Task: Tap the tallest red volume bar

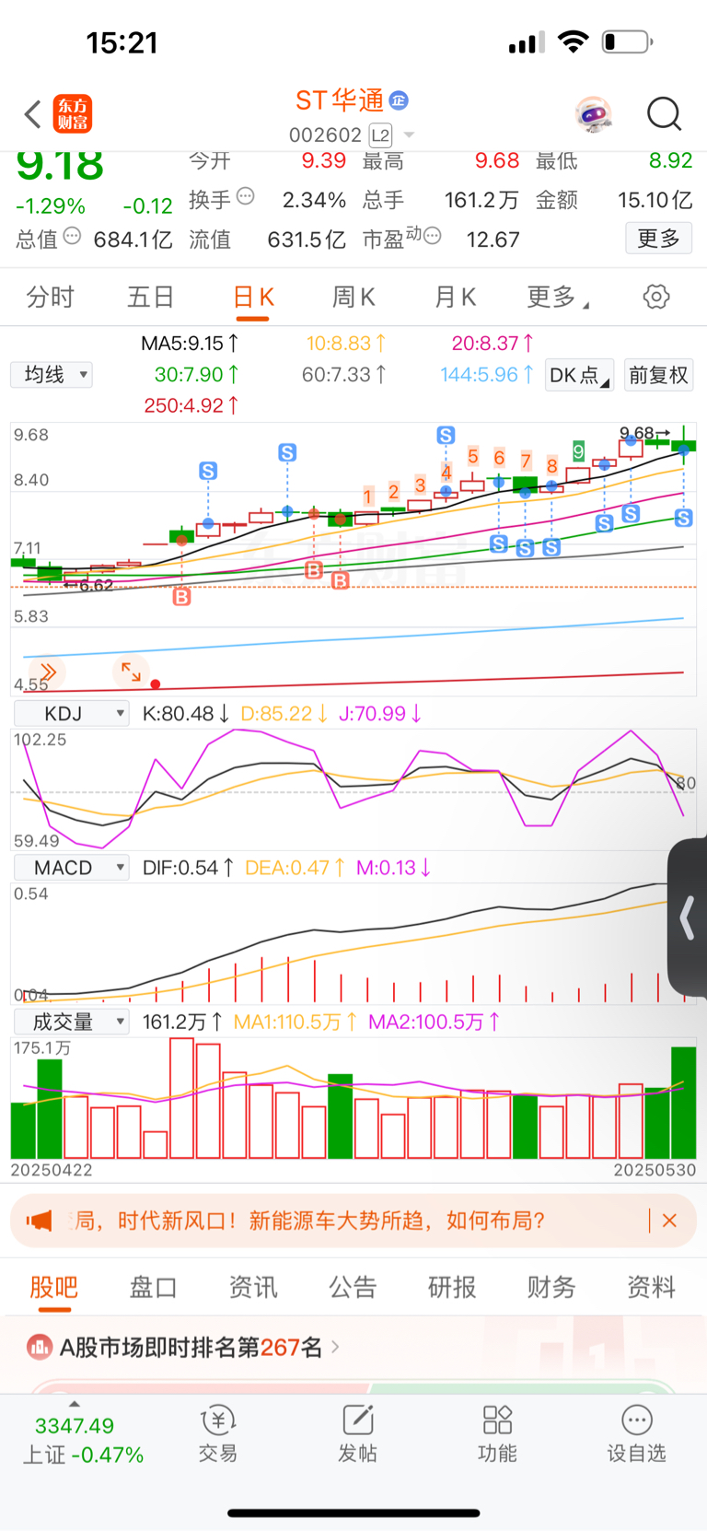Action: (x=181, y=1098)
